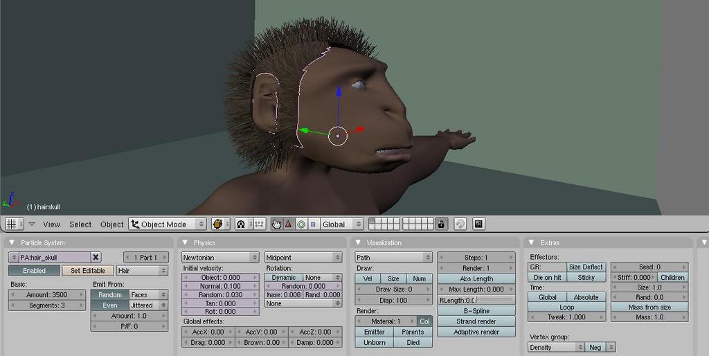
Task: Toggle Even distribution button
Action: coord(110,305)
